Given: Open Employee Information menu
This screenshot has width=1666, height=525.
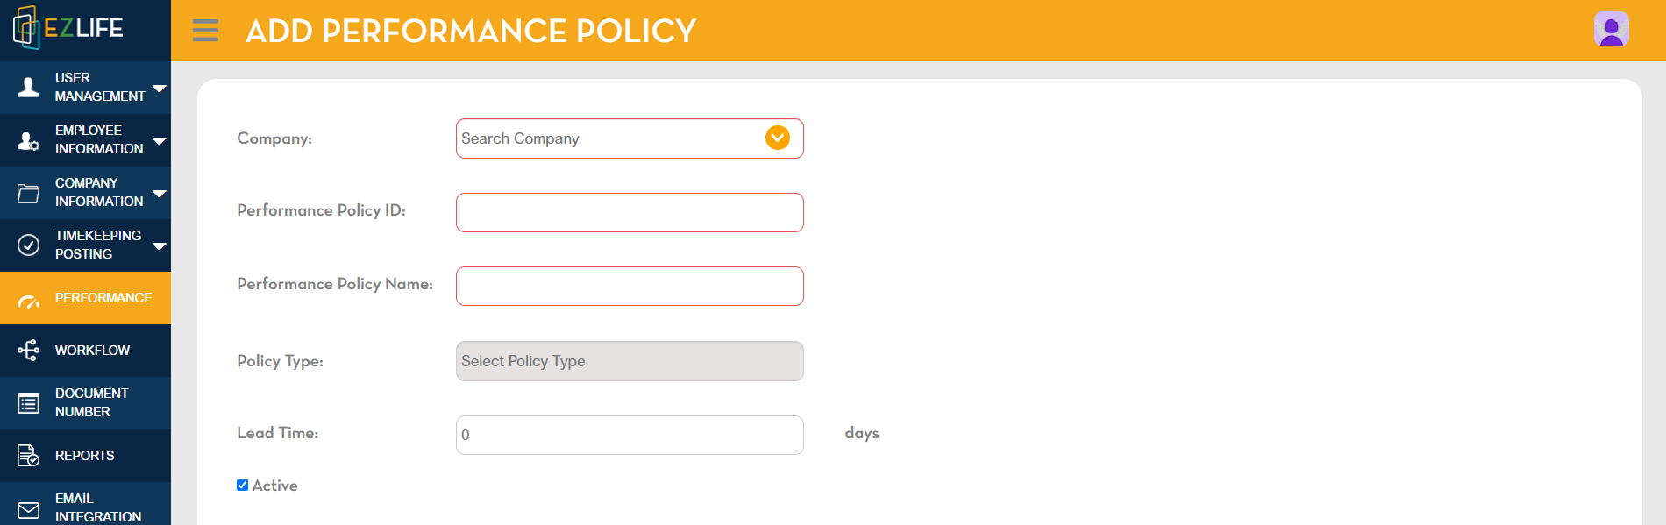Looking at the screenshot, I should [85, 140].
